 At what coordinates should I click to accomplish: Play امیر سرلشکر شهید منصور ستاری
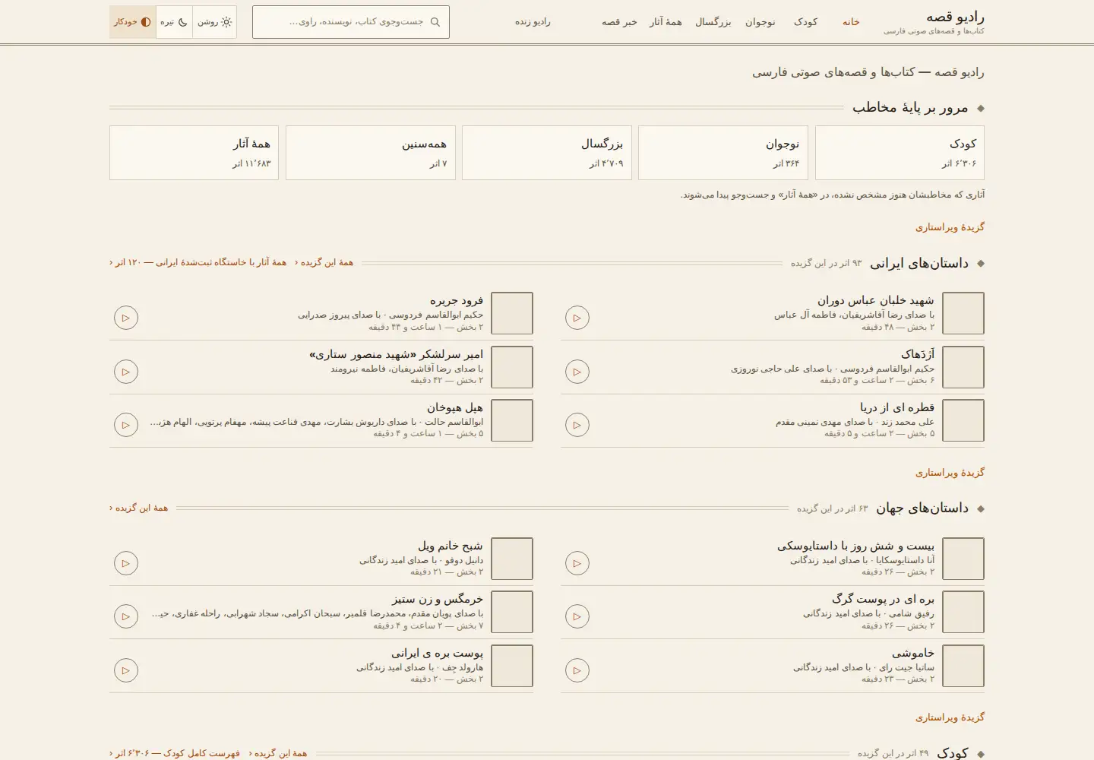(126, 372)
